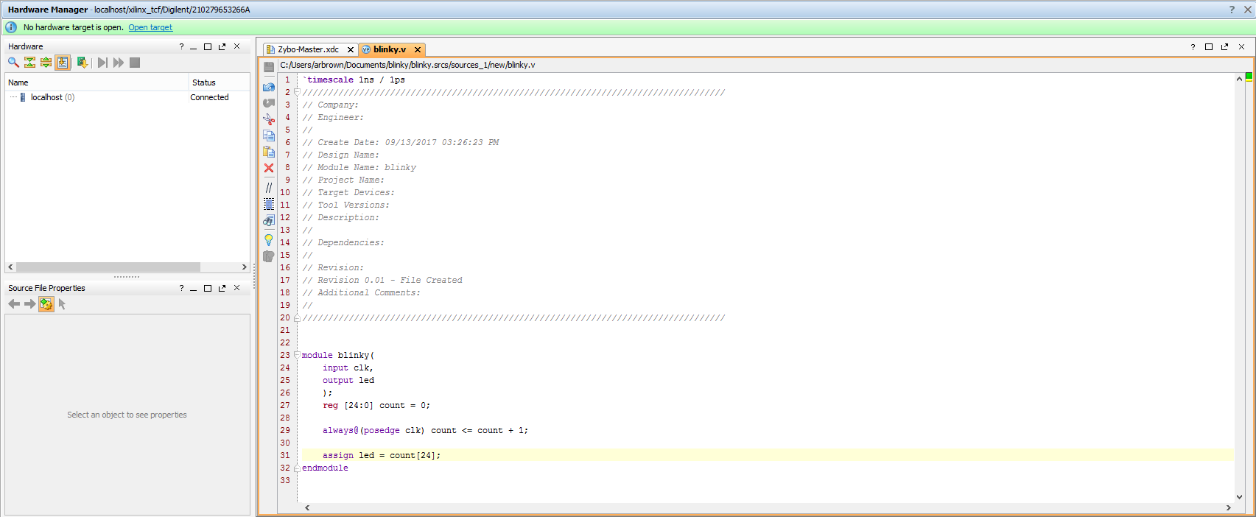Toggle column selection mode icon in editor

[269, 204]
